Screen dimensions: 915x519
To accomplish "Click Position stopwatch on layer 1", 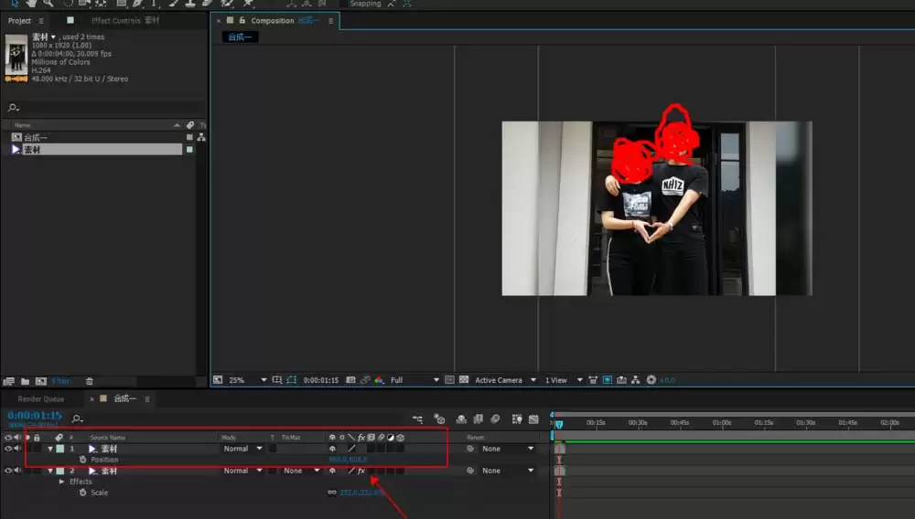I will (83, 460).
